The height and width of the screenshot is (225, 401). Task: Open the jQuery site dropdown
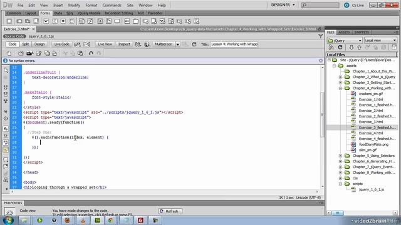(x=345, y=41)
